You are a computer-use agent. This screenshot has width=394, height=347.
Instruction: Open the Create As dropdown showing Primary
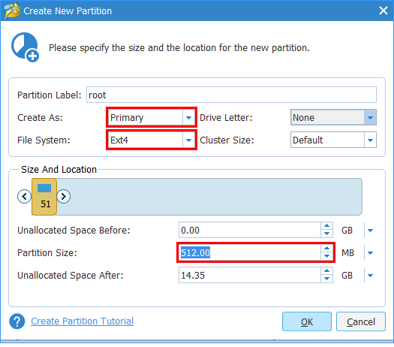click(152, 117)
